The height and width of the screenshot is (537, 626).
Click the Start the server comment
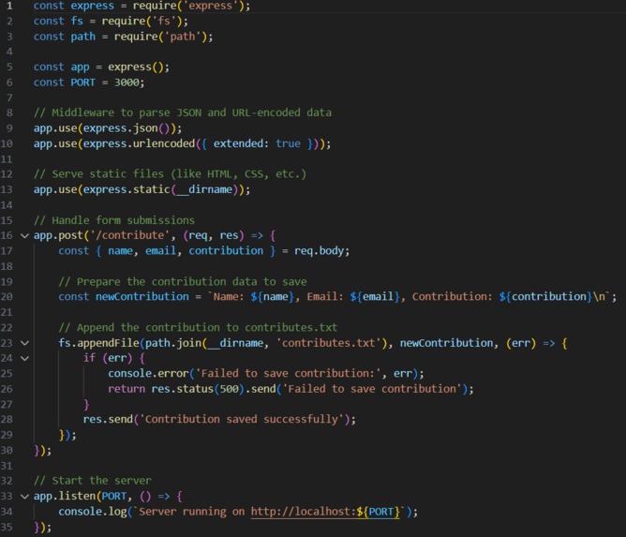(93, 481)
